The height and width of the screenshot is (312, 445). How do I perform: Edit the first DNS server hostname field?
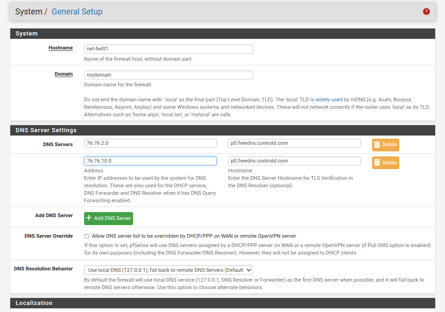click(x=294, y=143)
